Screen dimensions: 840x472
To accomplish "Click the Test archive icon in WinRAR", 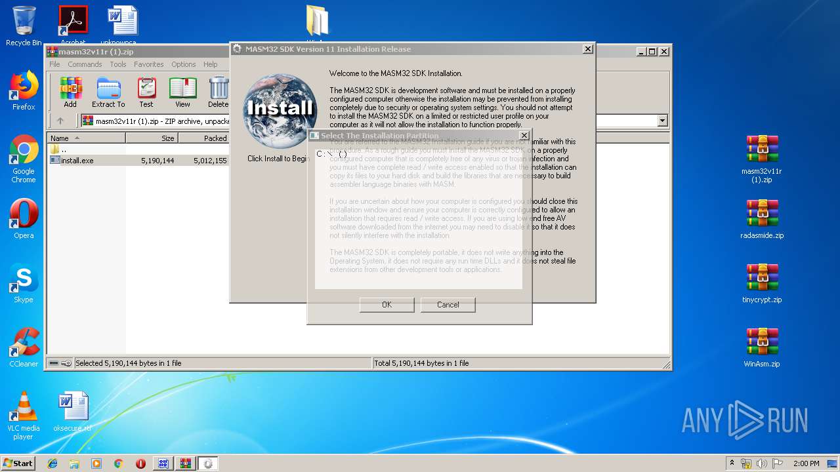I will pos(146,92).
